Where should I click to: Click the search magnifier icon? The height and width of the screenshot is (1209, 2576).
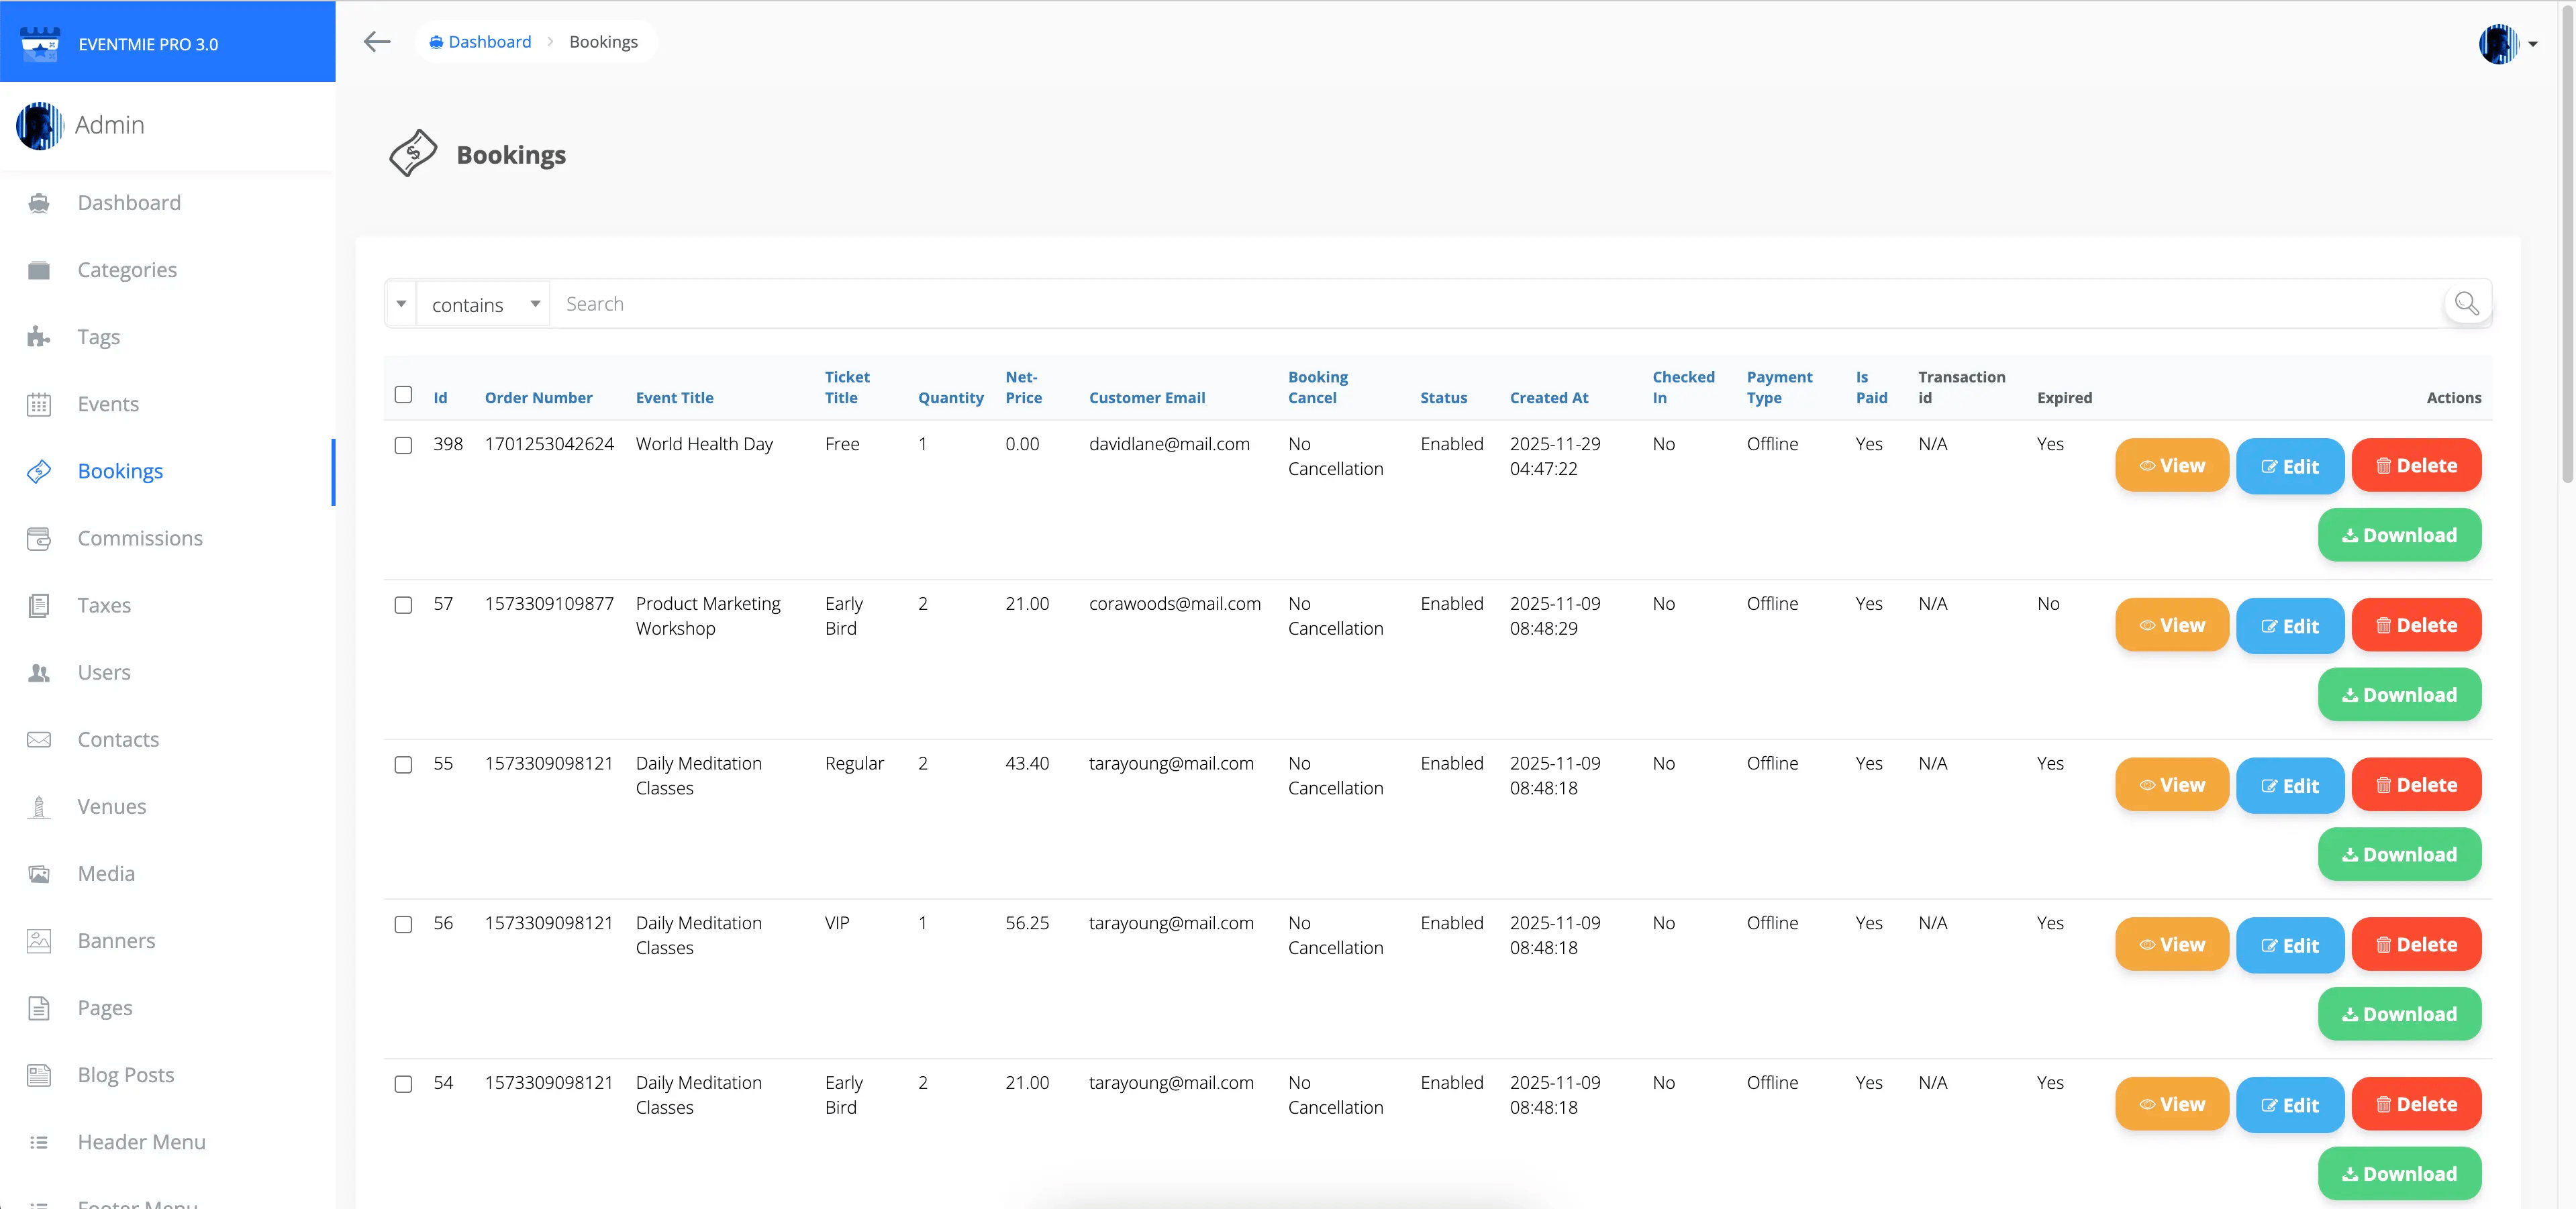tap(2466, 303)
